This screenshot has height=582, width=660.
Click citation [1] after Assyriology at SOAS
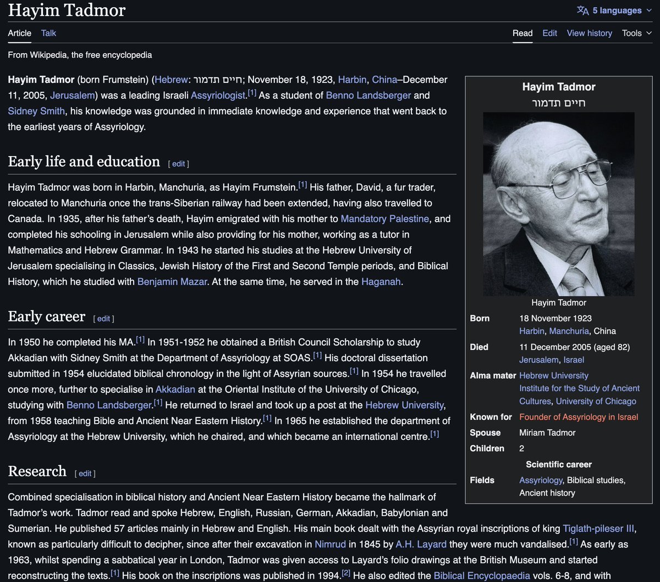[x=317, y=355]
